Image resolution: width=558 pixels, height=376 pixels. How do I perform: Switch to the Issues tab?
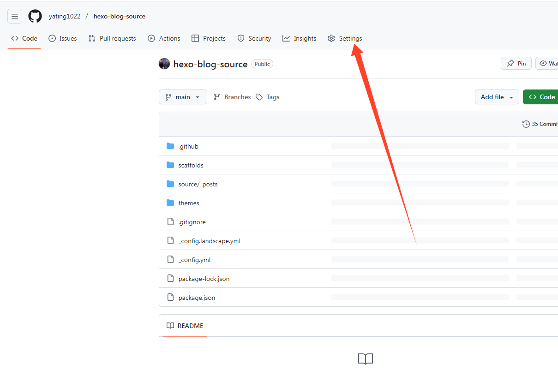[x=63, y=38]
